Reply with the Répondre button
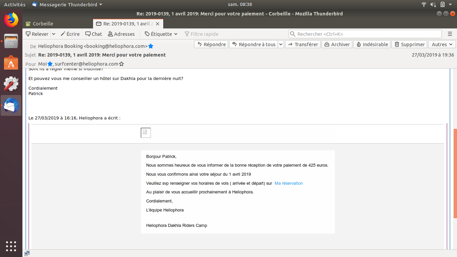This screenshot has width=457, height=257. [211, 44]
